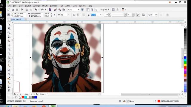The height and width of the screenshot is (107, 191).
Task: Open the zoom level 62% dropdown
Action: tap(79, 10)
